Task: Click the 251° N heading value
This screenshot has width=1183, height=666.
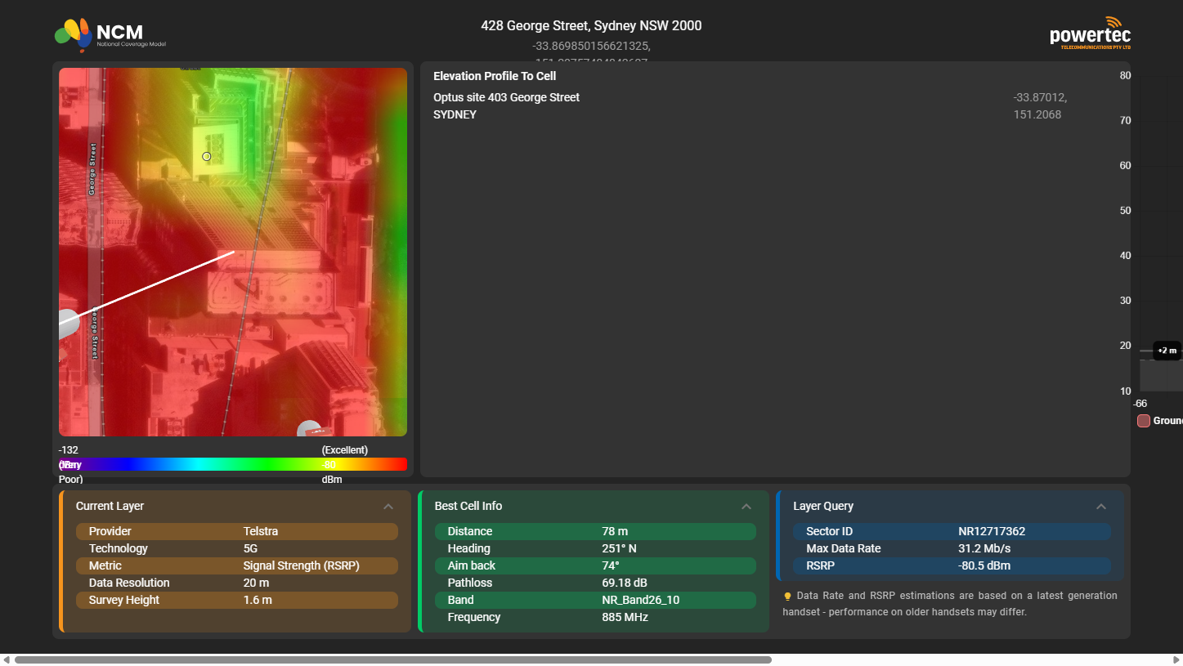Action: pyautogui.click(x=619, y=548)
